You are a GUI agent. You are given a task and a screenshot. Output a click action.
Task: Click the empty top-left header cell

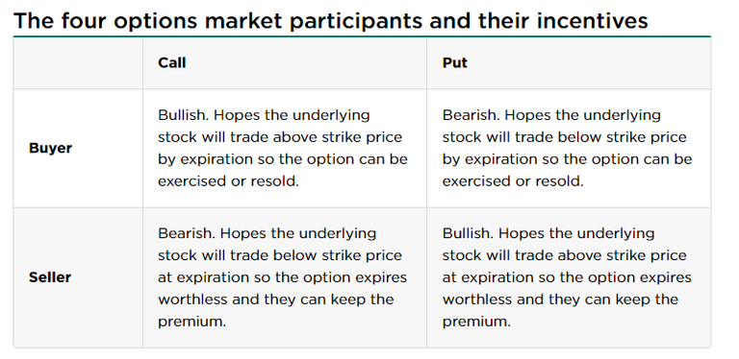[x=78, y=62]
